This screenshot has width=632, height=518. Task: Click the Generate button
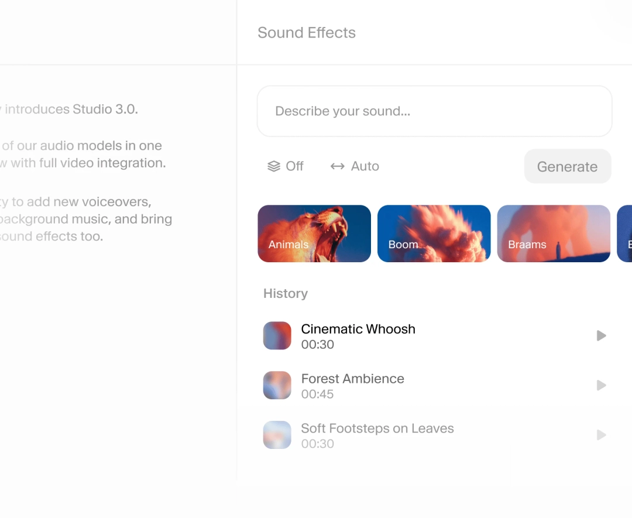567,166
